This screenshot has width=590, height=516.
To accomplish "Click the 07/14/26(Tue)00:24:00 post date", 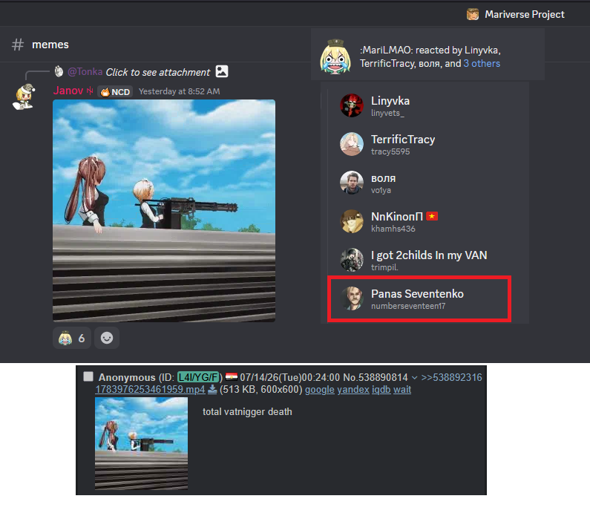I will pos(289,377).
